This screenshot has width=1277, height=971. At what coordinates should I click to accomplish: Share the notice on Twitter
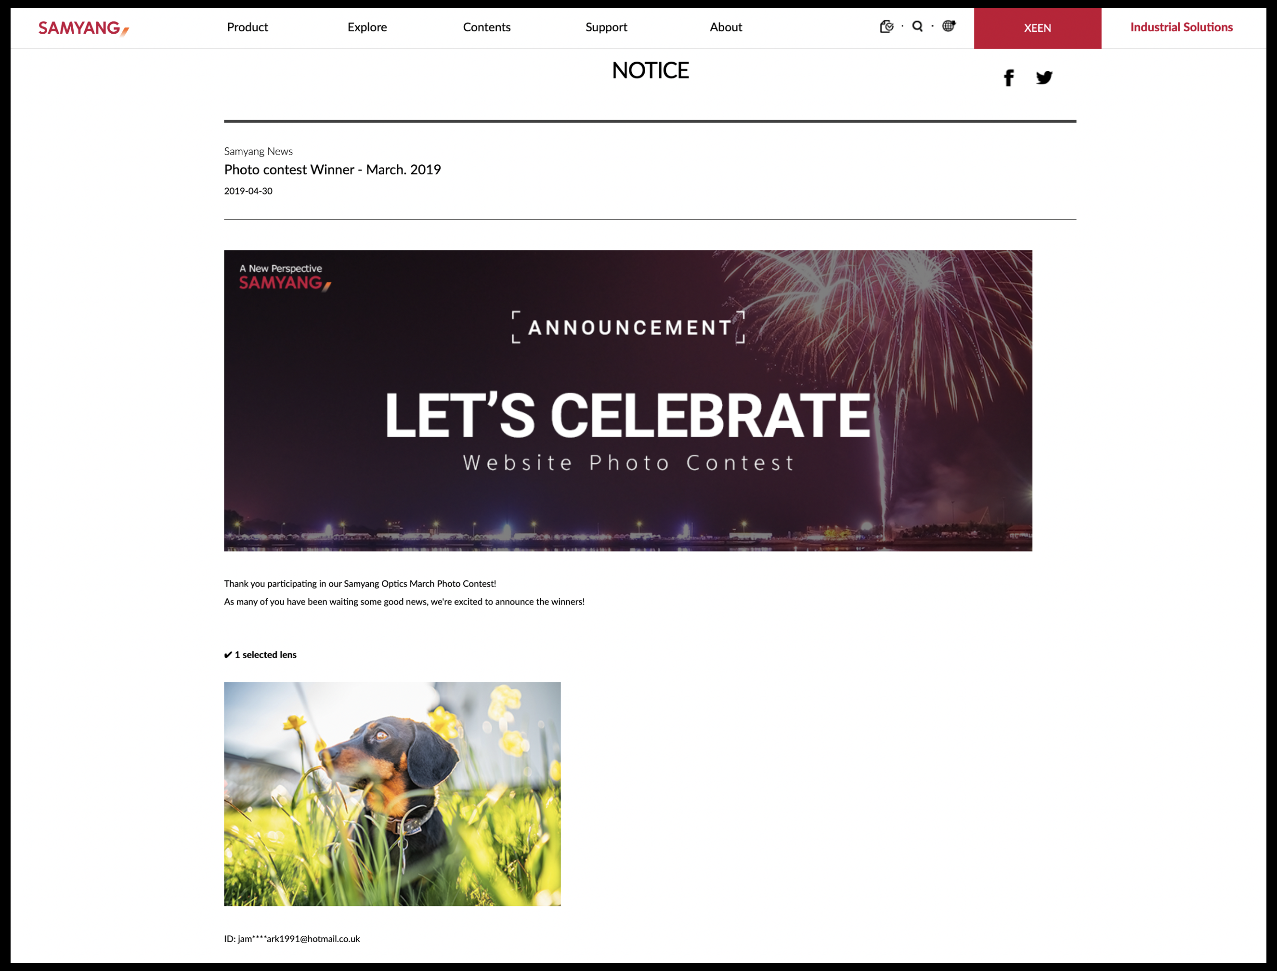pyautogui.click(x=1043, y=78)
